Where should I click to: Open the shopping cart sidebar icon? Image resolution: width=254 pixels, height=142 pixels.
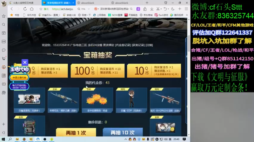point(3,58)
